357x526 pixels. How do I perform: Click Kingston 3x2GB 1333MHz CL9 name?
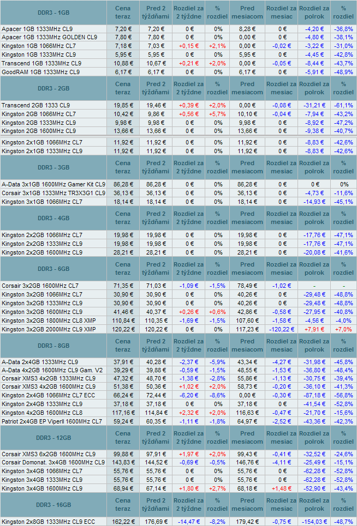(x=42, y=303)
